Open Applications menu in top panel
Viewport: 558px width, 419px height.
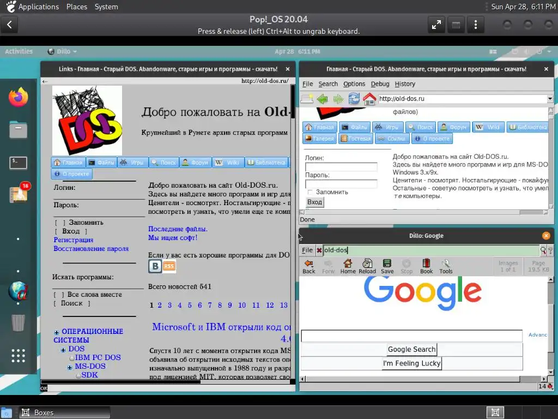39,7
